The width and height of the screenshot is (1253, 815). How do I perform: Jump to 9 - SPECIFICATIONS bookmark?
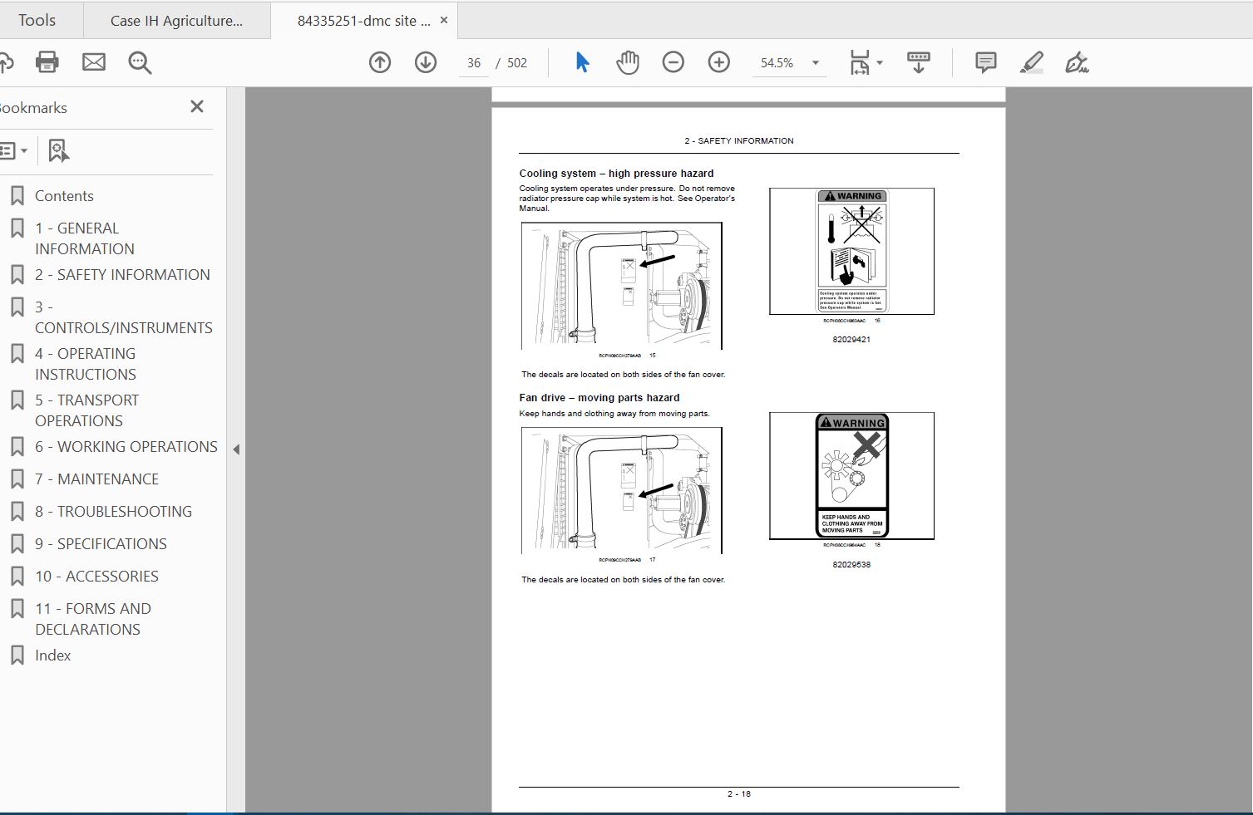101,544
